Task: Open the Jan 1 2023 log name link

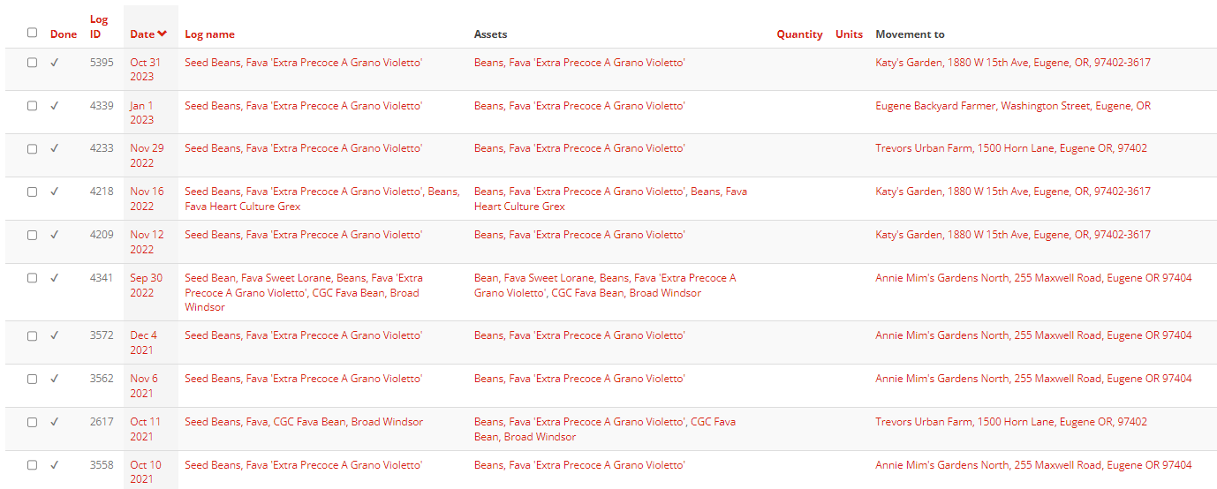Action: tap(303, 106)
